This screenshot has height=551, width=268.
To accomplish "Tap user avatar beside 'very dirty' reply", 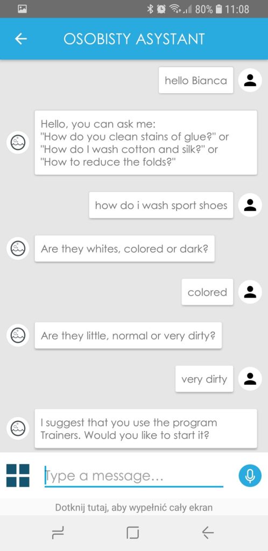I will pyautogui.click(x=250, y=379).
